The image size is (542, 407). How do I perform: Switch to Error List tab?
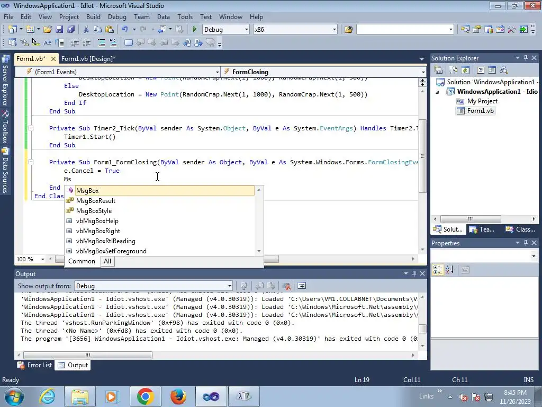point(35,365)
